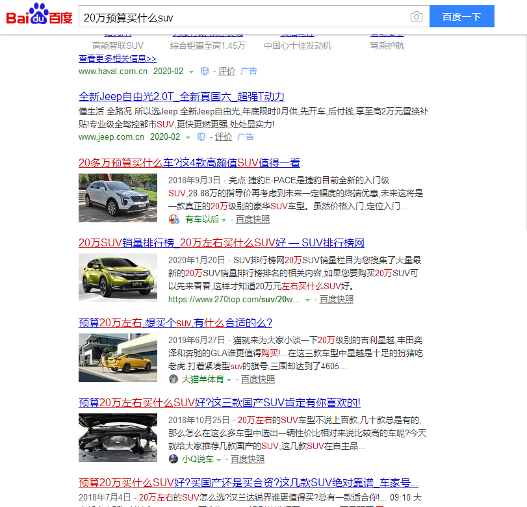Open the dropdown arrow beside 小Q说车
The image size is (527, 507).
[218, 460]
